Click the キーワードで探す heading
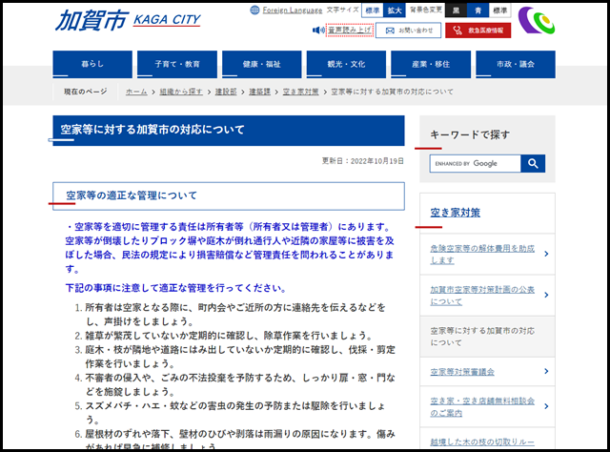Viewport: 610px width, 452px height. pyautogui.click(x=470, y=134)
